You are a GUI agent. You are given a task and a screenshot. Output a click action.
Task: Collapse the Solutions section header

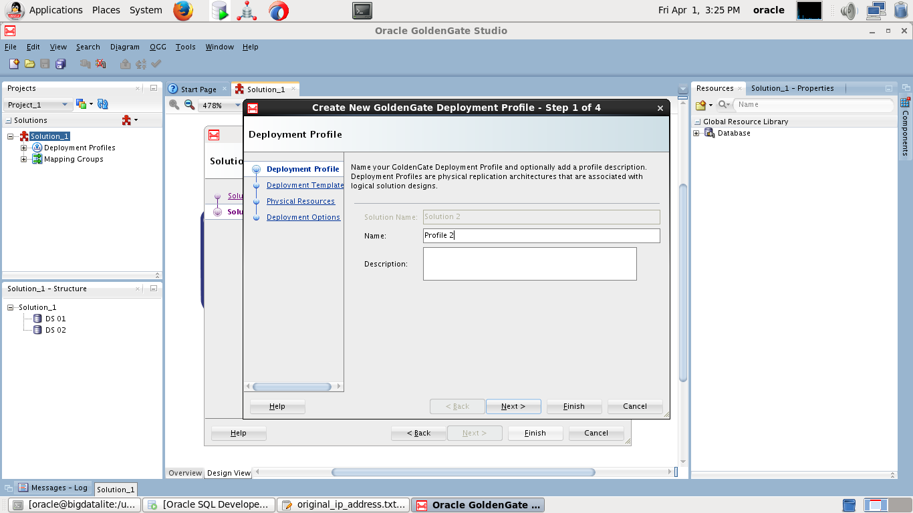[9, 120]
